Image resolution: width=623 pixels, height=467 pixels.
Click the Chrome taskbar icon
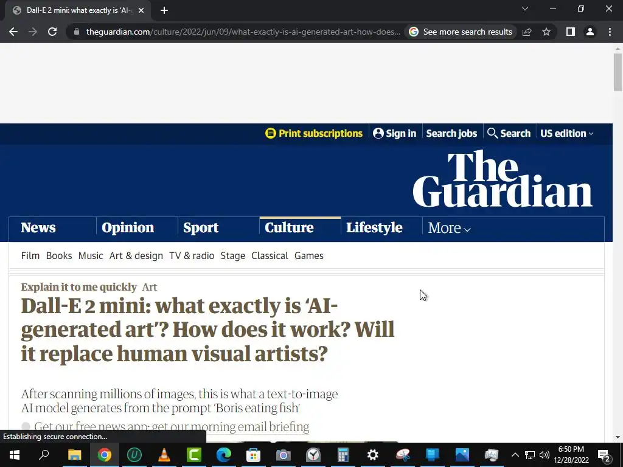[x=104, y=455]
